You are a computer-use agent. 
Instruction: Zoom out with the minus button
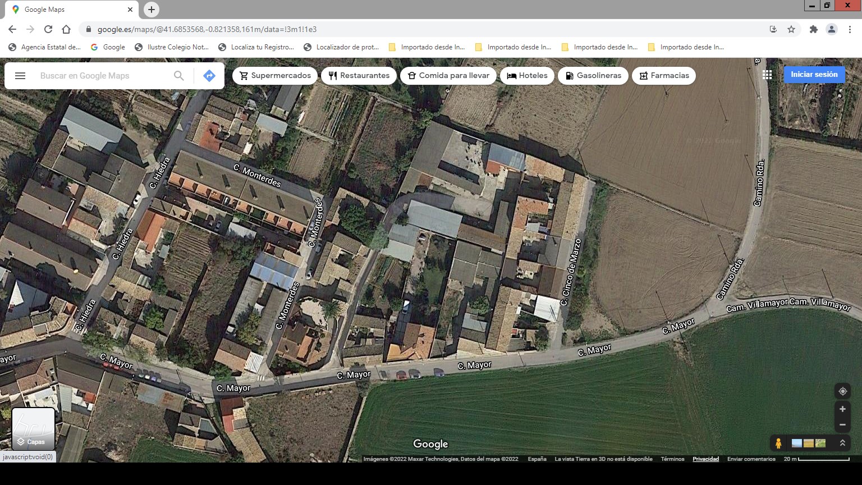842,425
